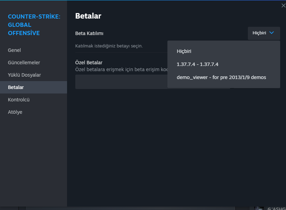The image size is (286, 210).
Task: Switch to the Atölye section
Action: (15, 112)
